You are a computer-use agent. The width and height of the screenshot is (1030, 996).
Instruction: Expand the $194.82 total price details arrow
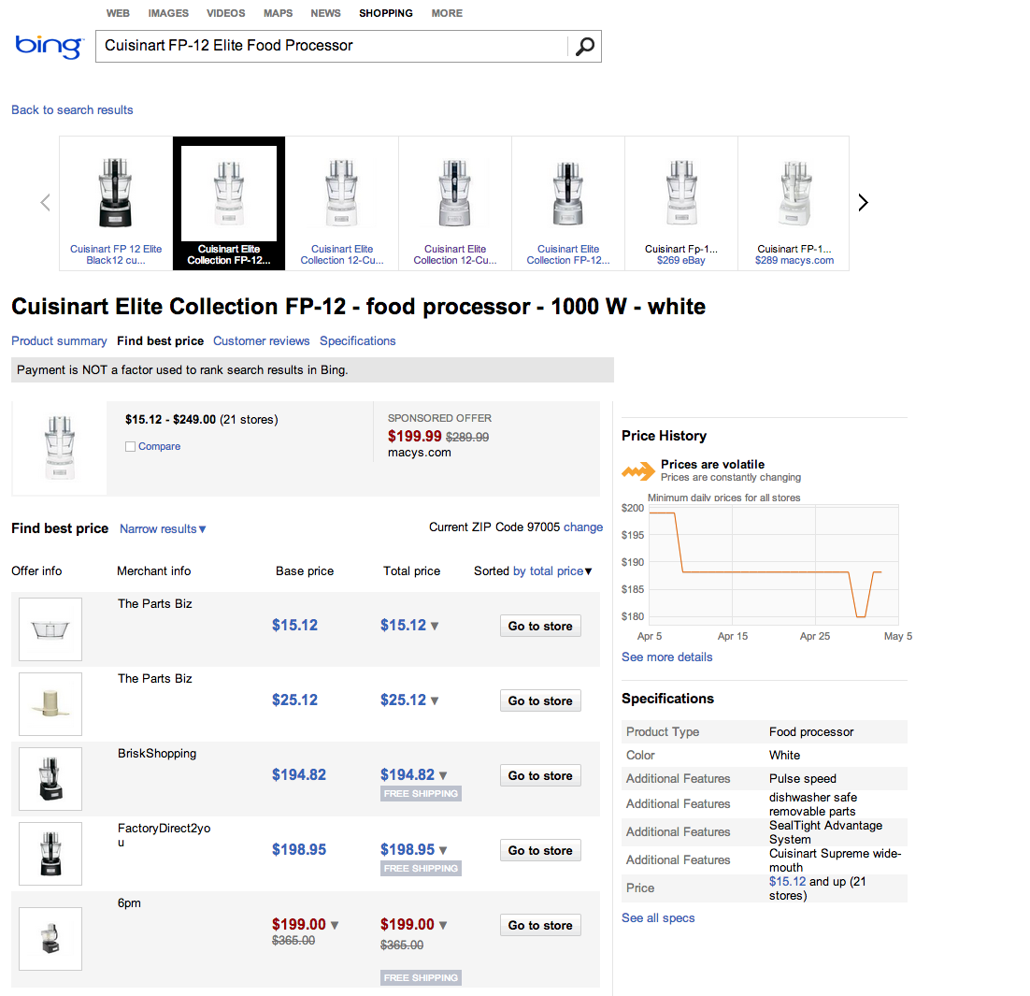coord(443,775)
